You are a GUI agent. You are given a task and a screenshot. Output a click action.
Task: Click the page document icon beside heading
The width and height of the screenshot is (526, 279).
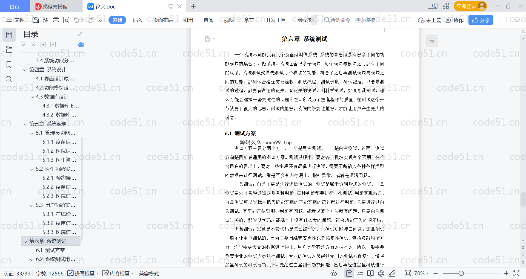(x=208, y=39)
